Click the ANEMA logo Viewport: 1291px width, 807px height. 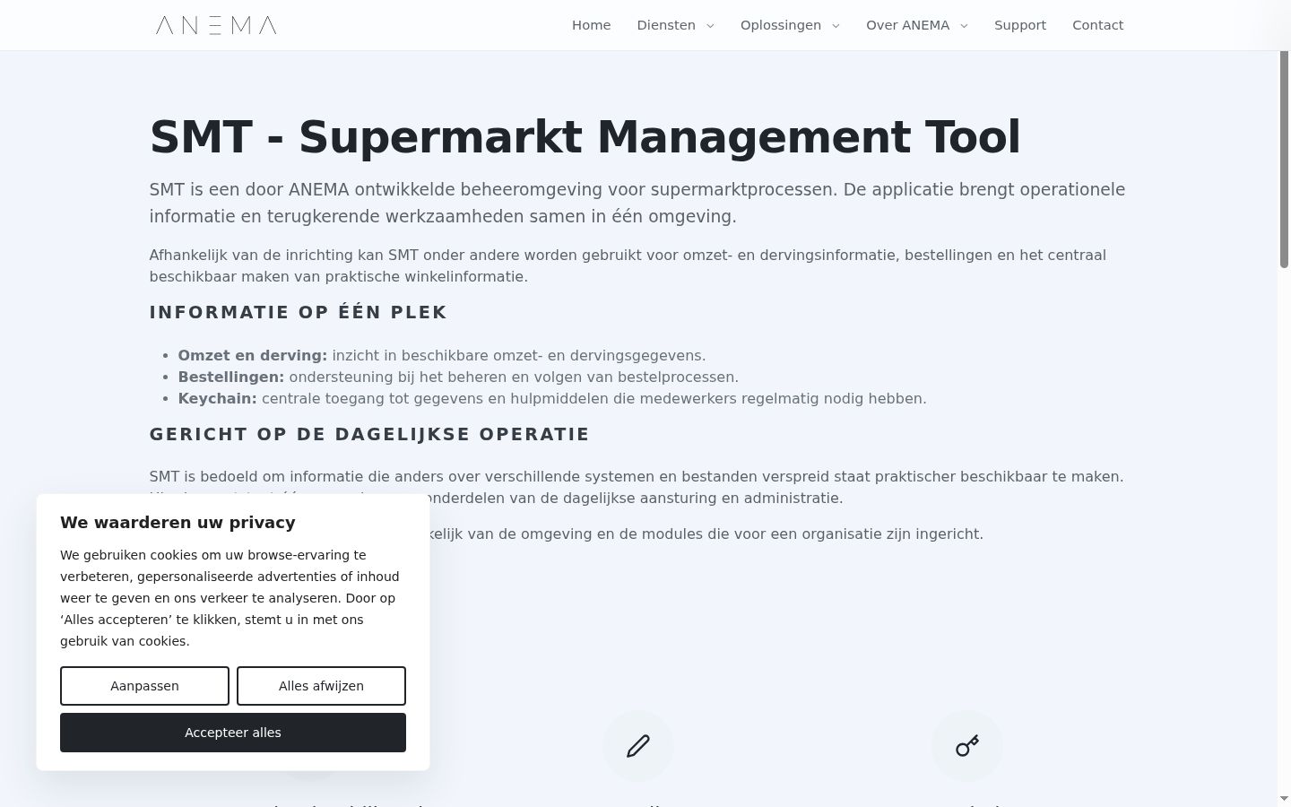(216, 25)
